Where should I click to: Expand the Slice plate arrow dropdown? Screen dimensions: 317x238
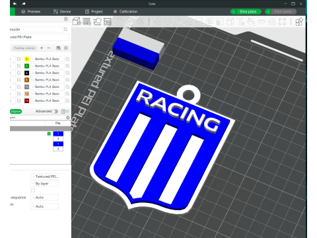[233, 11]
